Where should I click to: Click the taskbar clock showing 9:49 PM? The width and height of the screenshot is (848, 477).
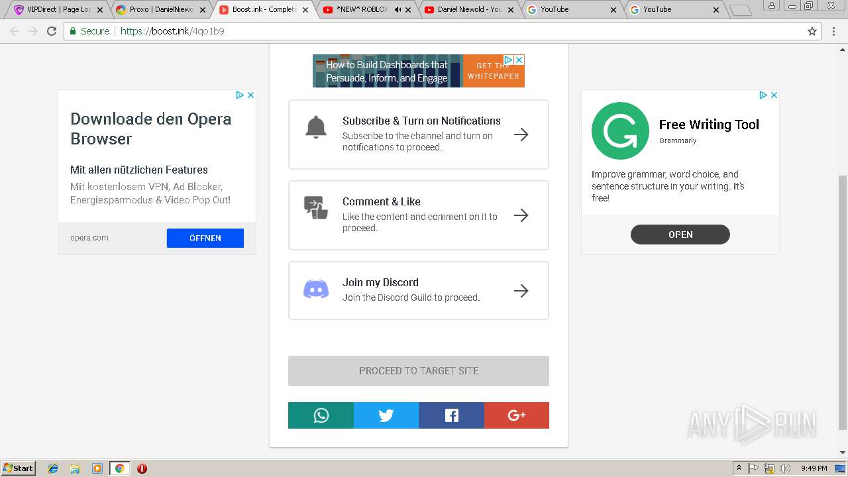(x=814, y=468)
